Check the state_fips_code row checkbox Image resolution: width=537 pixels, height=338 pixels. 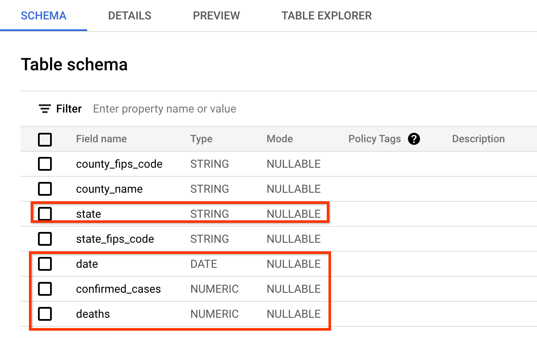(x=45, y=239)
